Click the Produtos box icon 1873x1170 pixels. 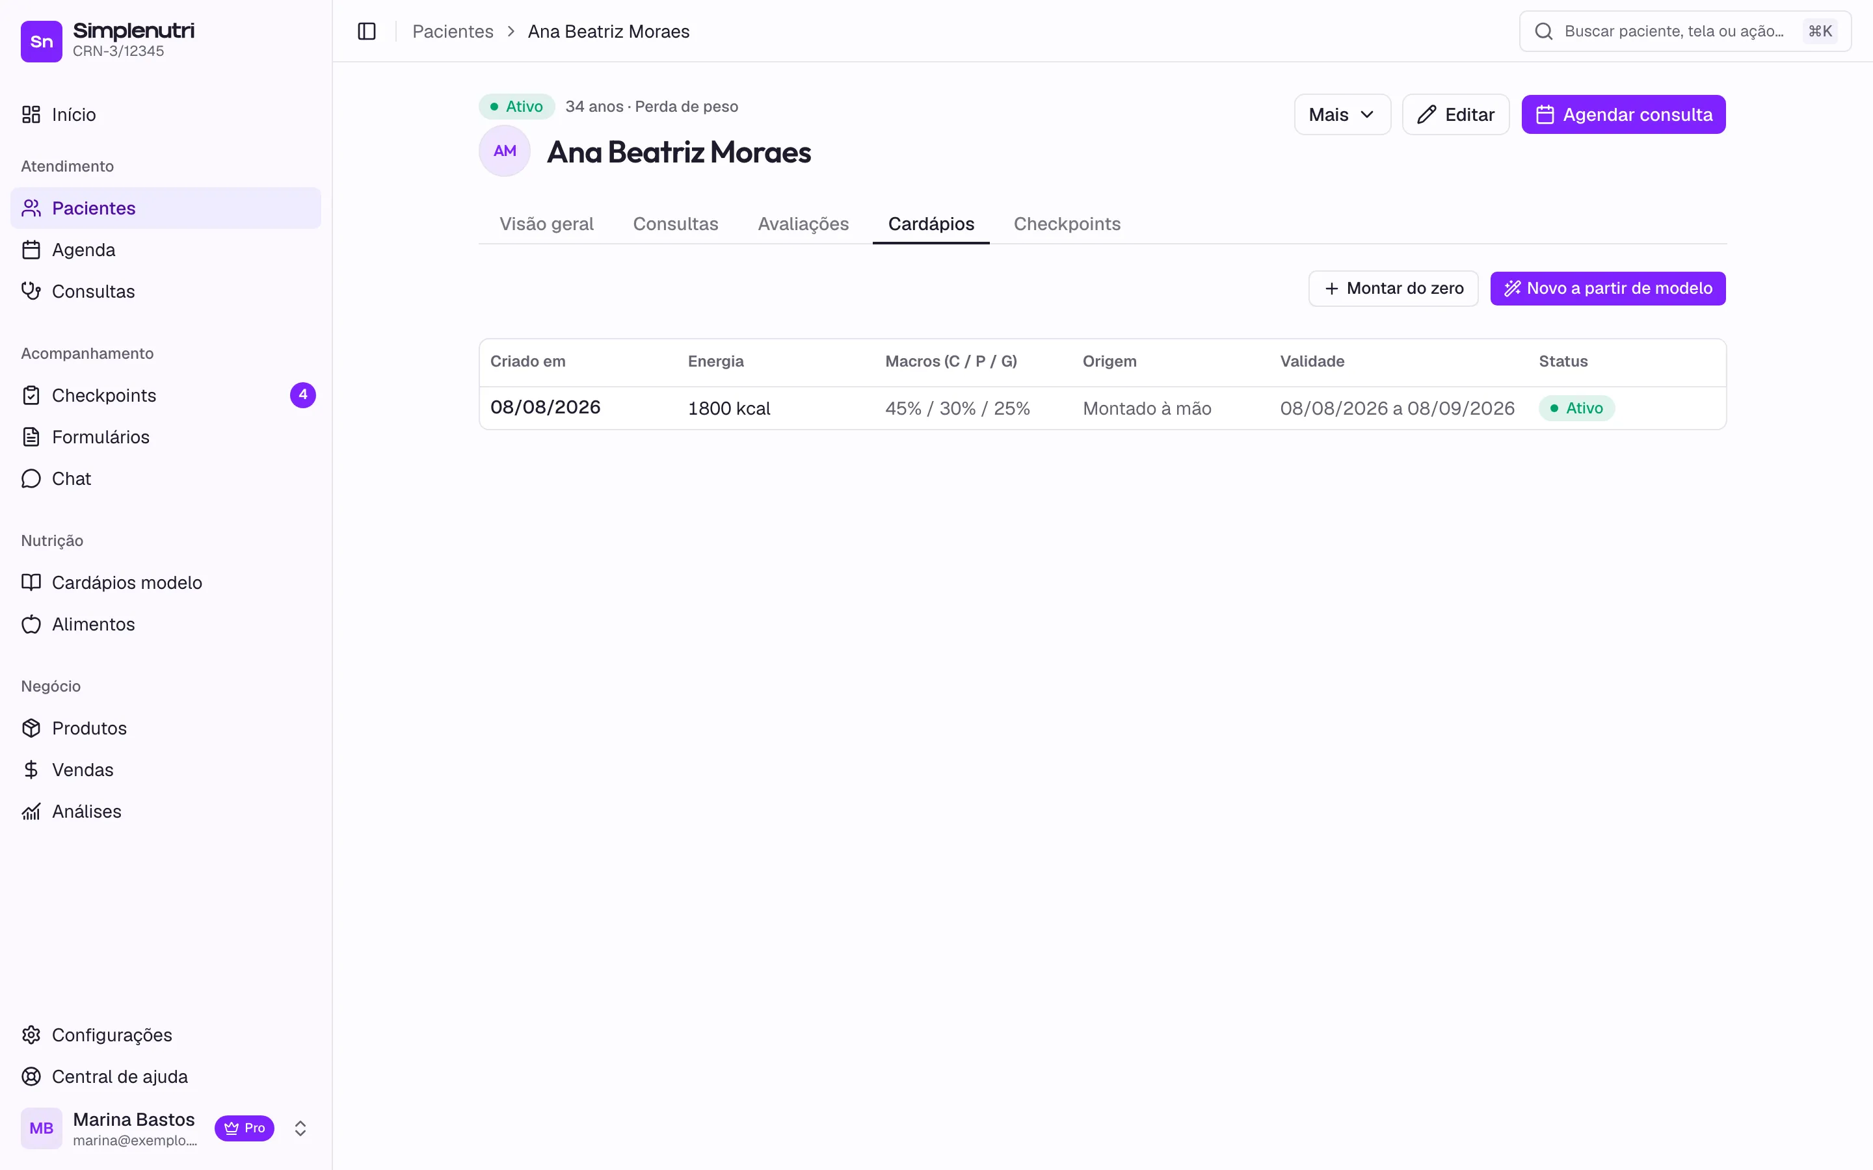(31, 728)
